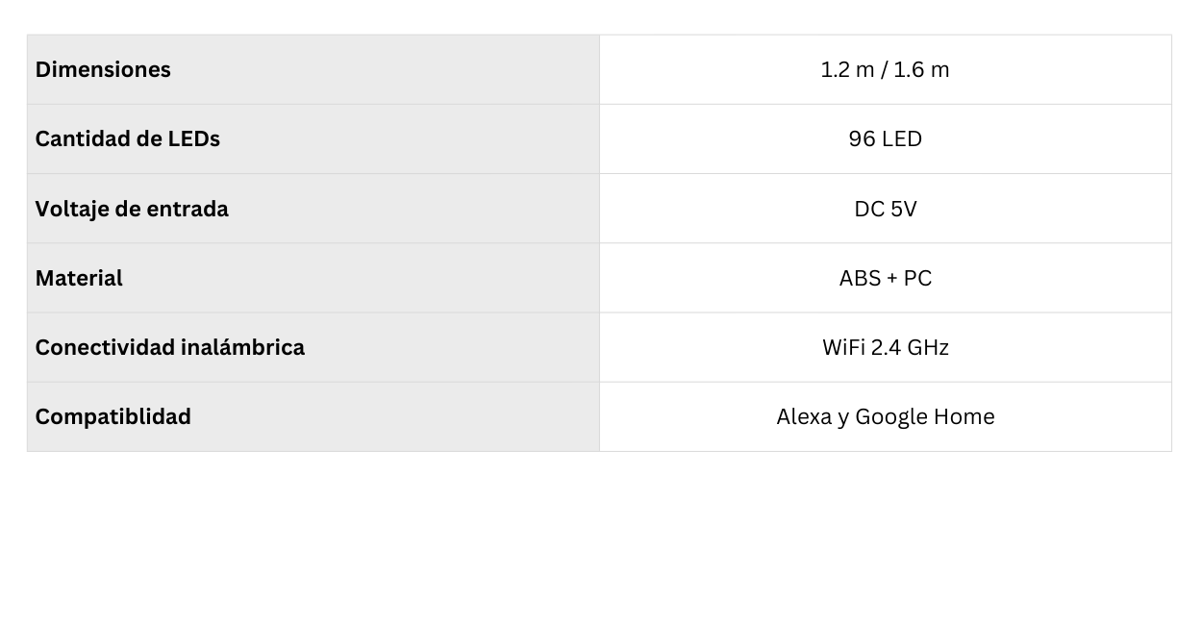Image resolution: width=1202 pixels, height=625 pixels.
Task: Click the Compatiblidad row label
Action: click(x=113, y=416)
